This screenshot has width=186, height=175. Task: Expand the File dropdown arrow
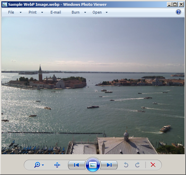tap(20, 12)
